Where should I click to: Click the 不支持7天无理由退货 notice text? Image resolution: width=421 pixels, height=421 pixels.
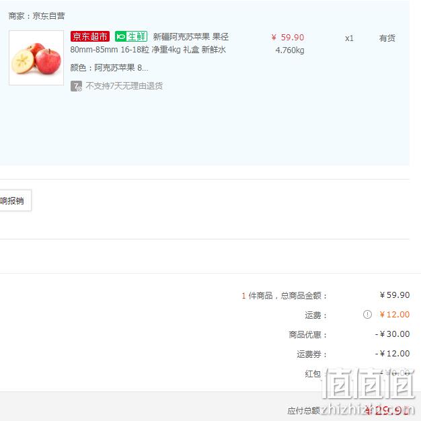click(x=124, y=86)
